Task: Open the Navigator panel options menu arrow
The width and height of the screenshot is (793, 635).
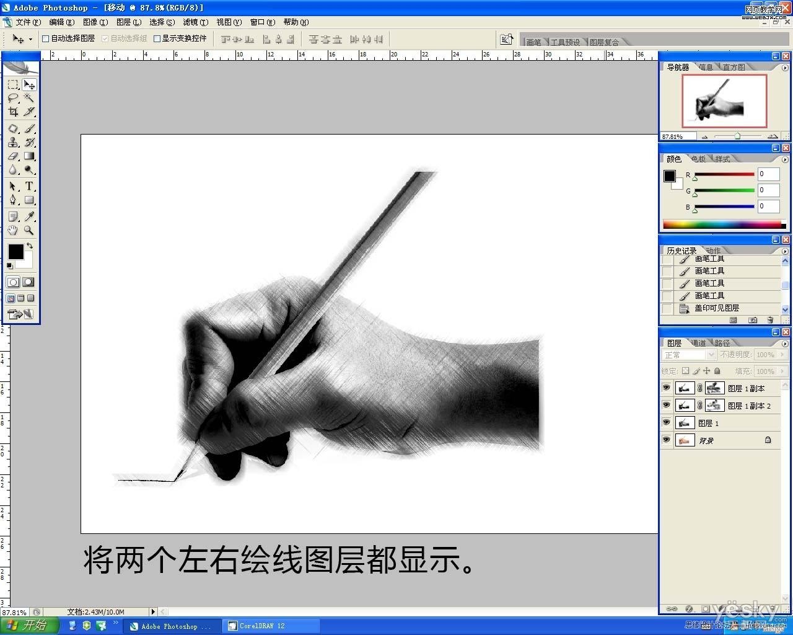Action: point(785,68)
